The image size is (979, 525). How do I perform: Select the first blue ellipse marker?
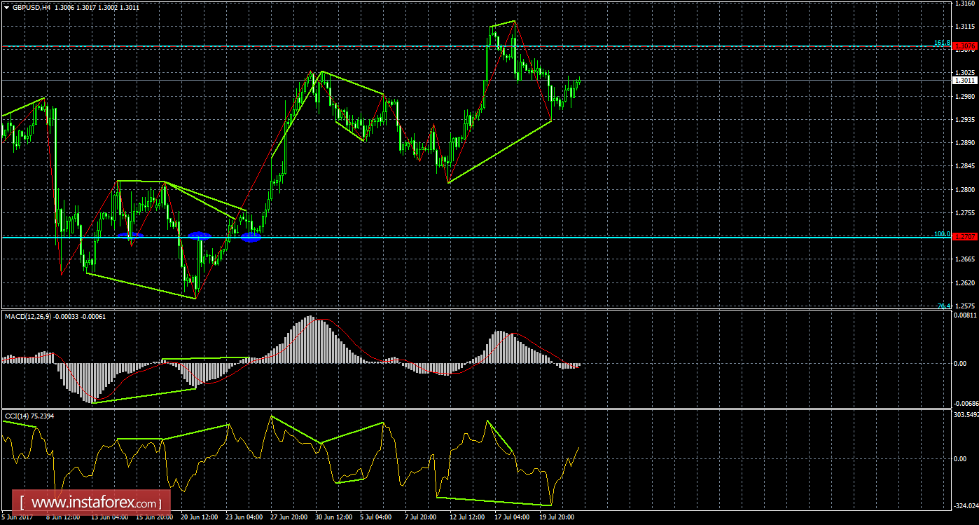(x=132, y=234)
